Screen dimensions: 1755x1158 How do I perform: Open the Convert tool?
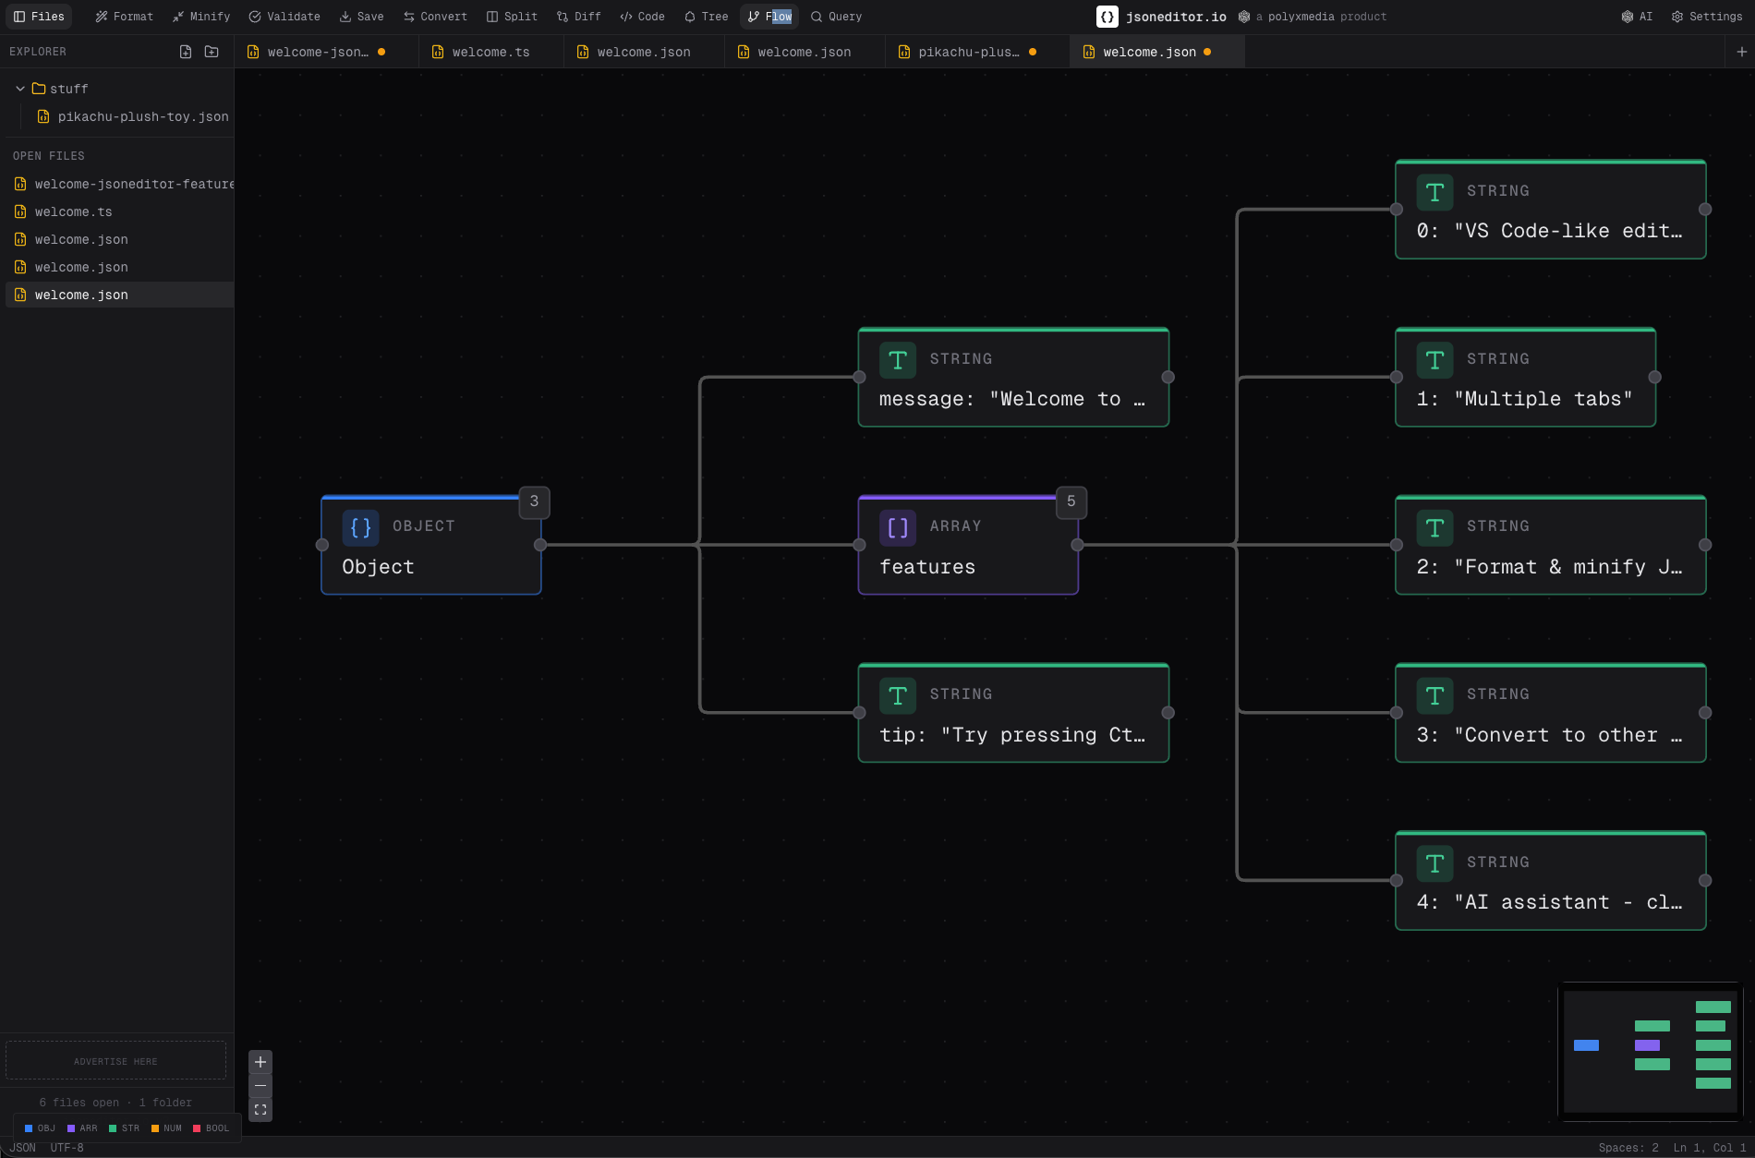(435, 16)
